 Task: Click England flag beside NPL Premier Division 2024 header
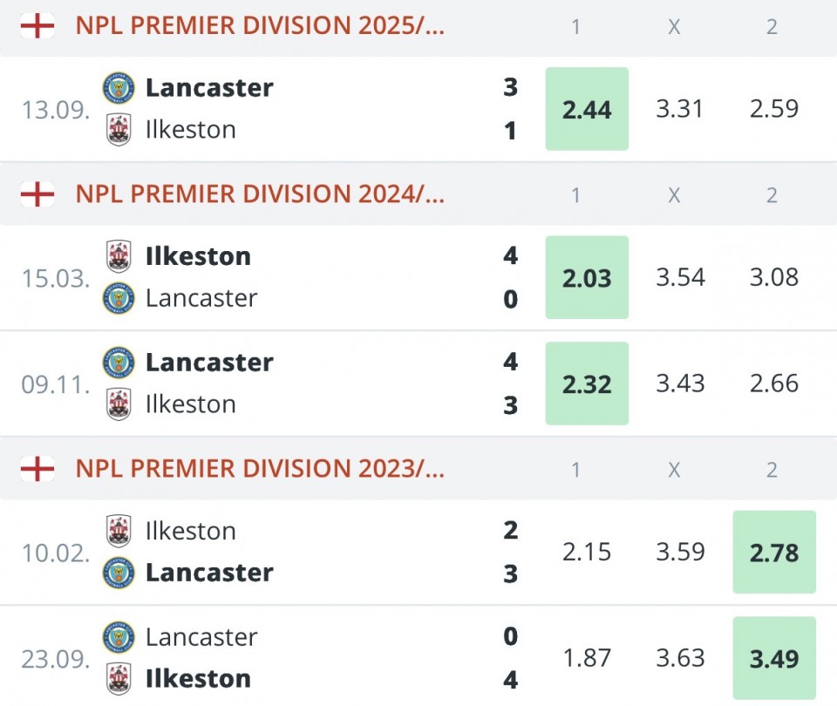pos(37,194)
